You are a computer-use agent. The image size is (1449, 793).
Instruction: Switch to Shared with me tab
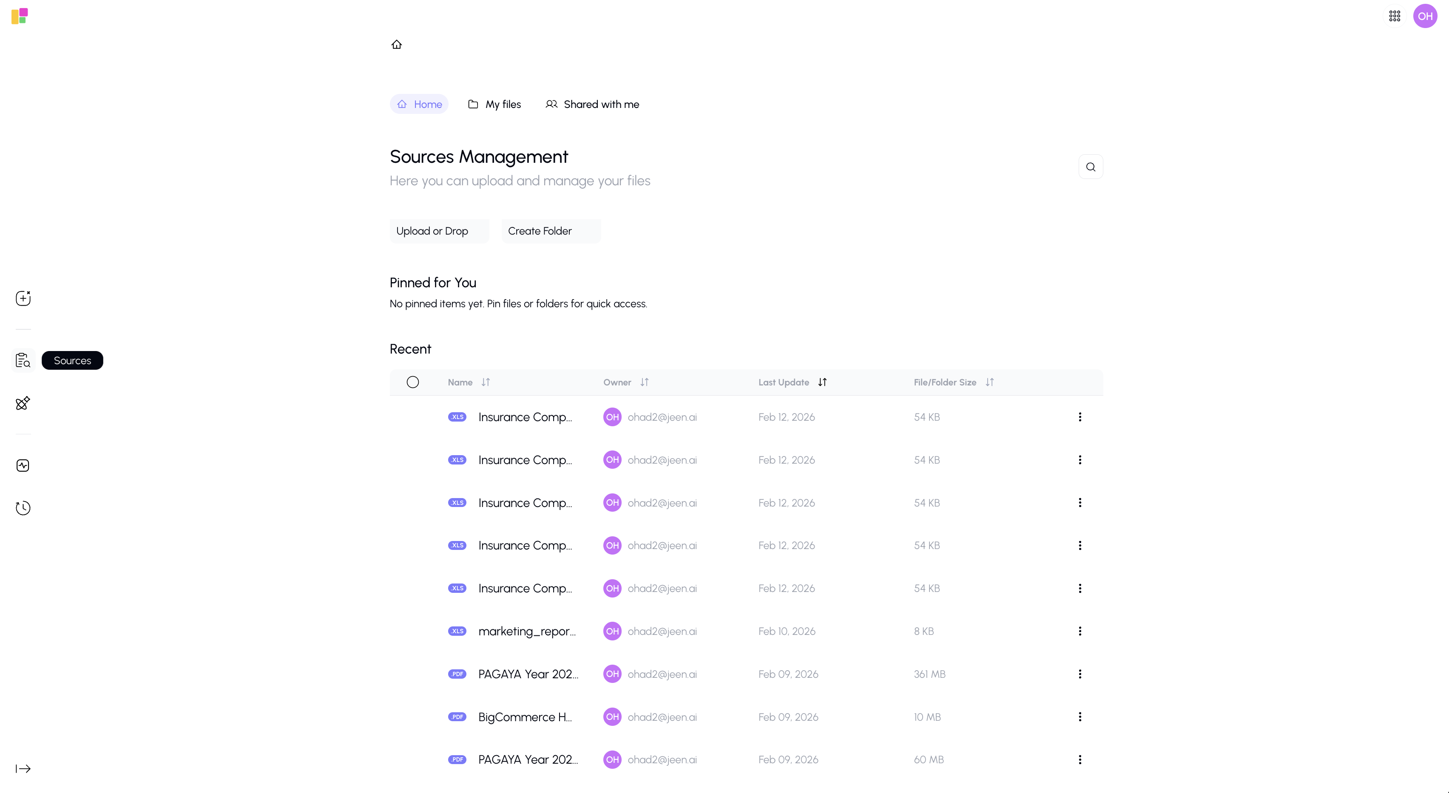point(592,104)
